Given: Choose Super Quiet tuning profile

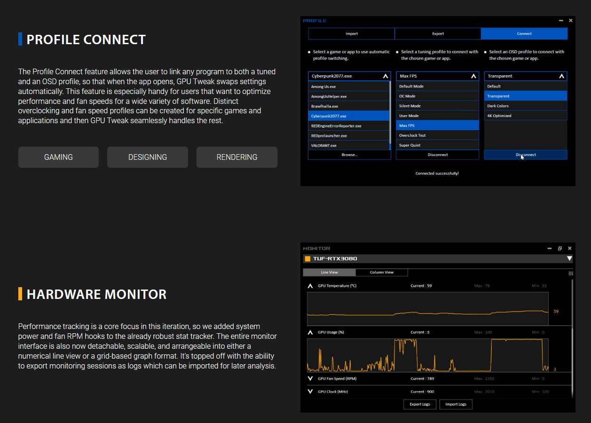Looking at the screenshot, I should point(438,145).
